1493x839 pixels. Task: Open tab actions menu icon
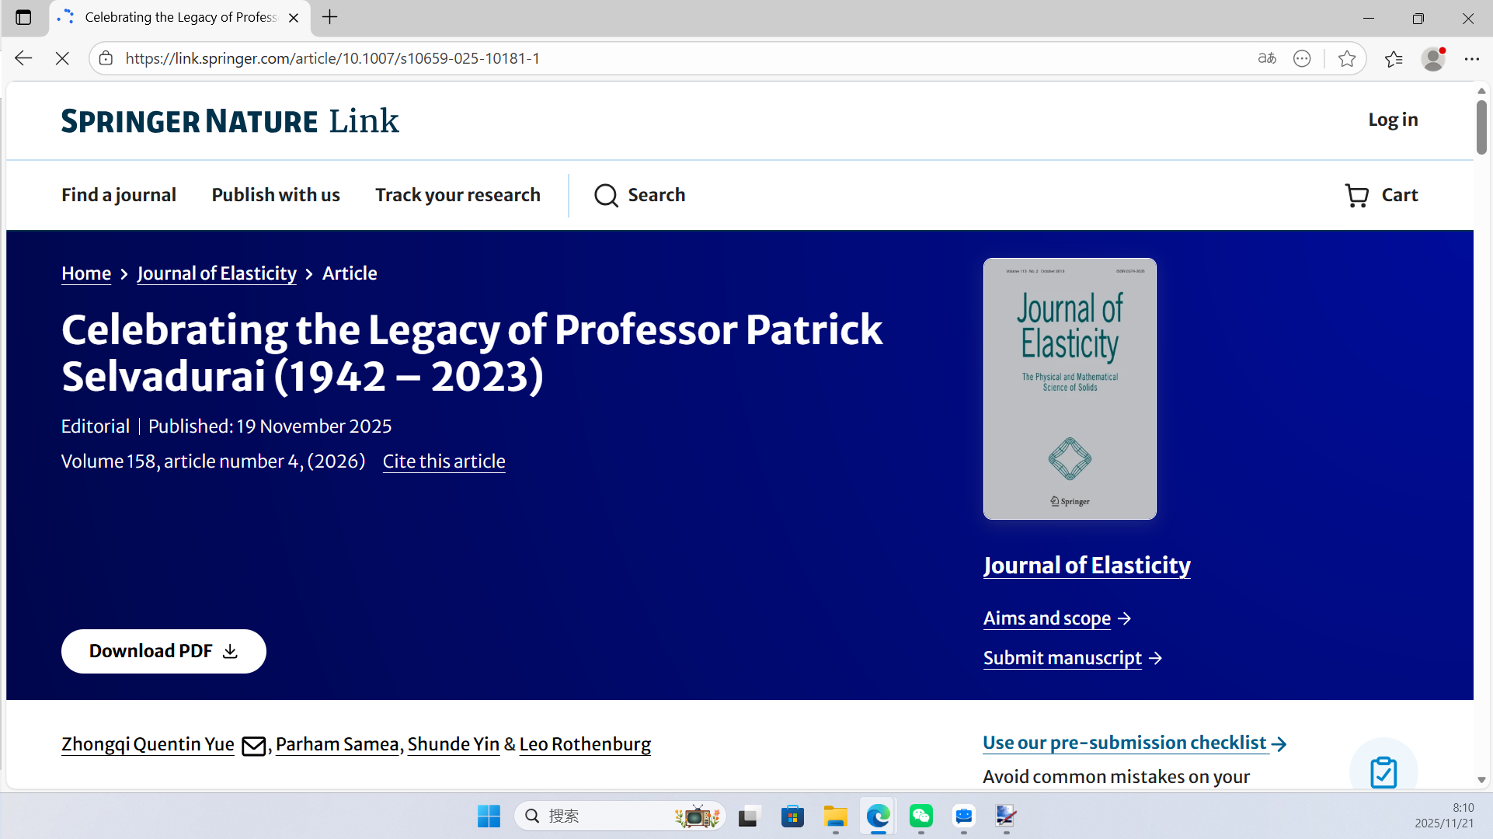tap(23, 17)
